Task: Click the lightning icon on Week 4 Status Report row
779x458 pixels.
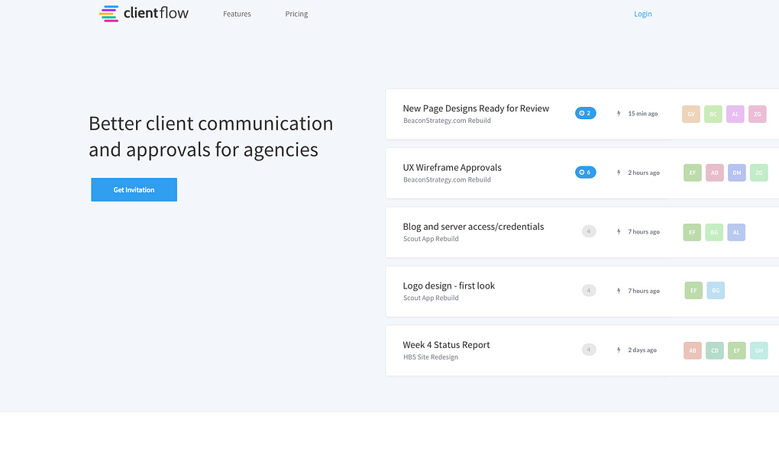Action: [x=618, y=350]
